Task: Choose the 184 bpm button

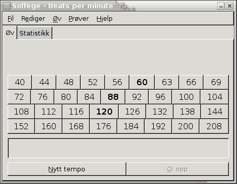Action: [131, 126]
